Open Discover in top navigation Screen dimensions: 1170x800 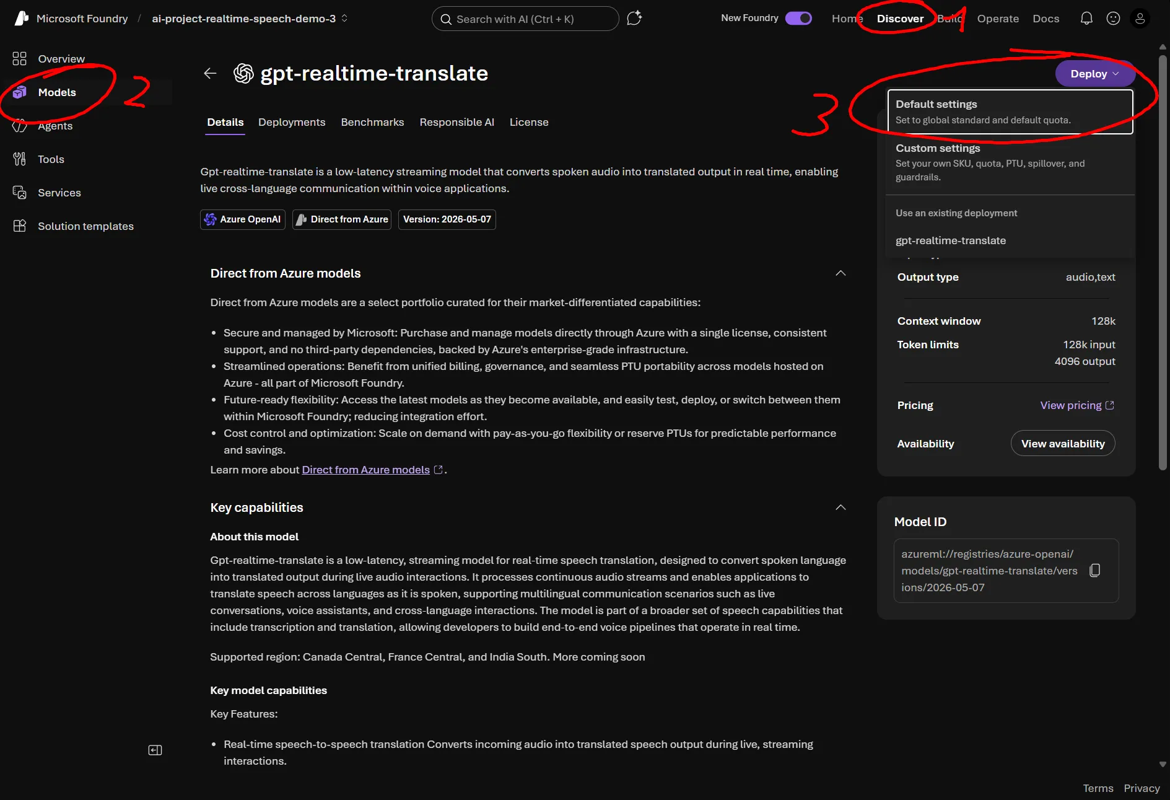[x=900, y=19]
